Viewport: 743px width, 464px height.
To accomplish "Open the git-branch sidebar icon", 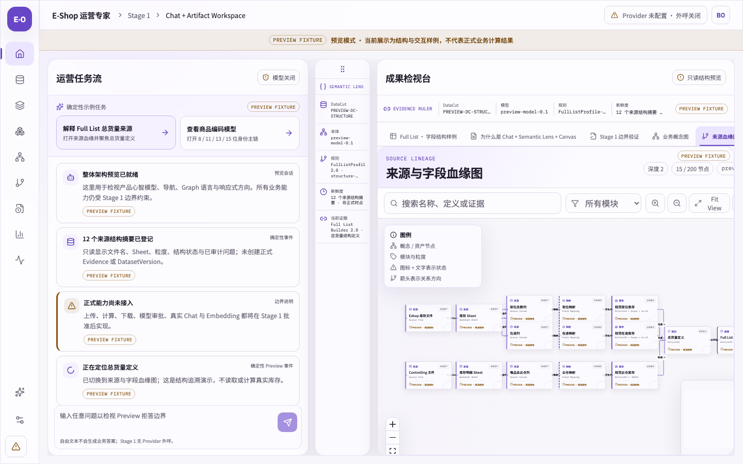I will (20, 183).
